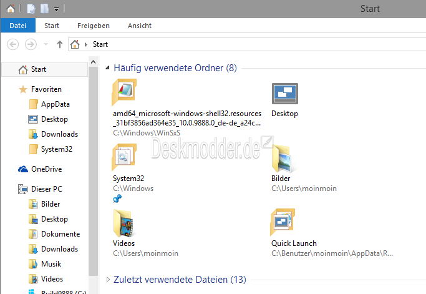Expand the address bar chevron before Start

[x=86, y=44]
